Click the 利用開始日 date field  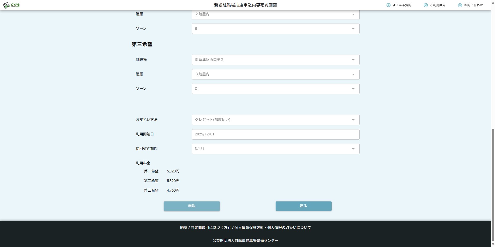coord(275,134)
